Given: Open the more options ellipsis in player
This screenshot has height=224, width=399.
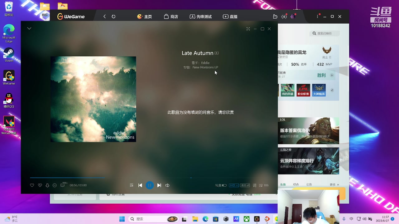Looking at the screenshot, I should coord(55,185).
